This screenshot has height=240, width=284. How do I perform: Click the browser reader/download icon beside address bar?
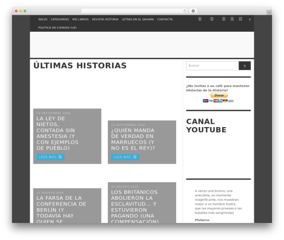point(193,11)
